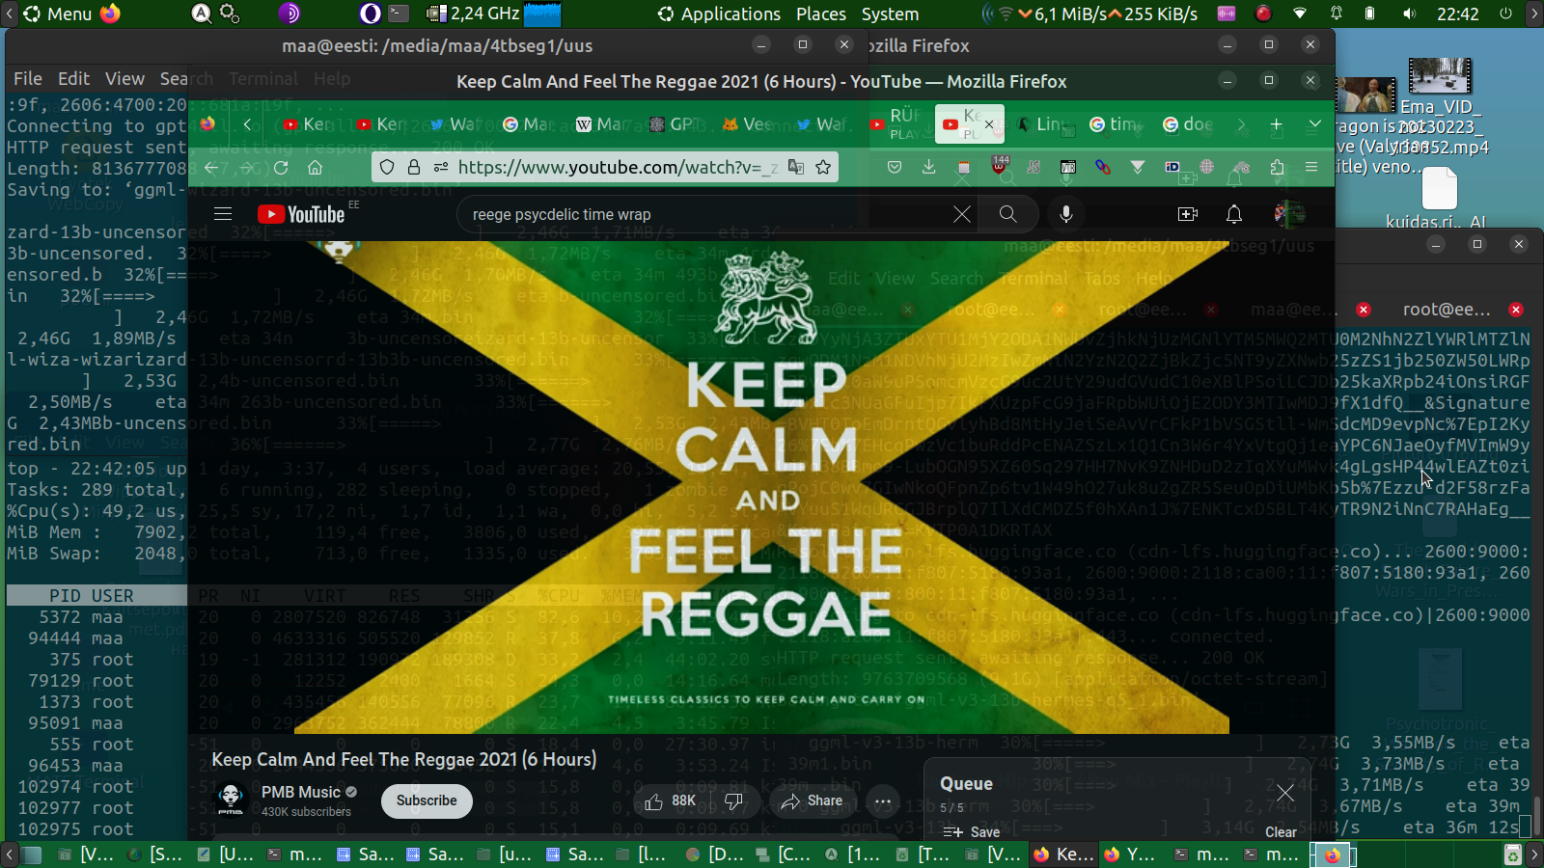Go to the Firefox home page
The height and width of the screenshot is (868, 1544).
tap(315, 167)
